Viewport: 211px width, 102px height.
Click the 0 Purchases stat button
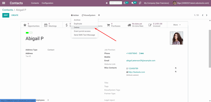click(115, 25)
